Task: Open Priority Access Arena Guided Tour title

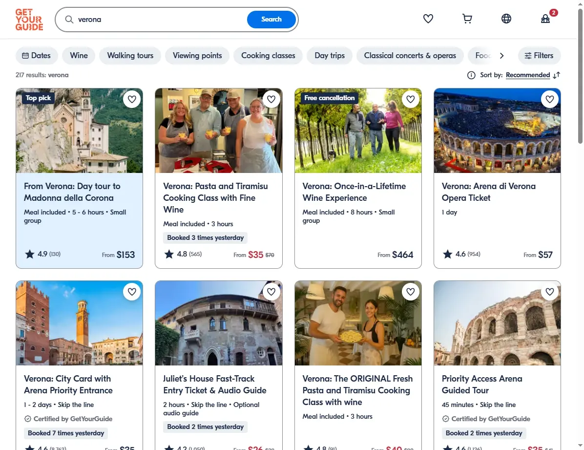Action: coord(482,385)
